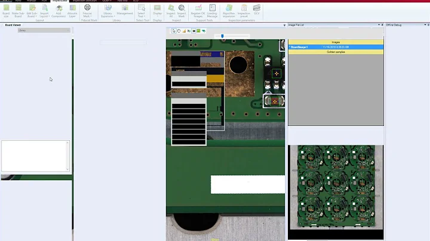Click the yellow crosshair marker on the black component
Image resolution: width=430 pixels, height=241 pixels.
tap(277, 73)
